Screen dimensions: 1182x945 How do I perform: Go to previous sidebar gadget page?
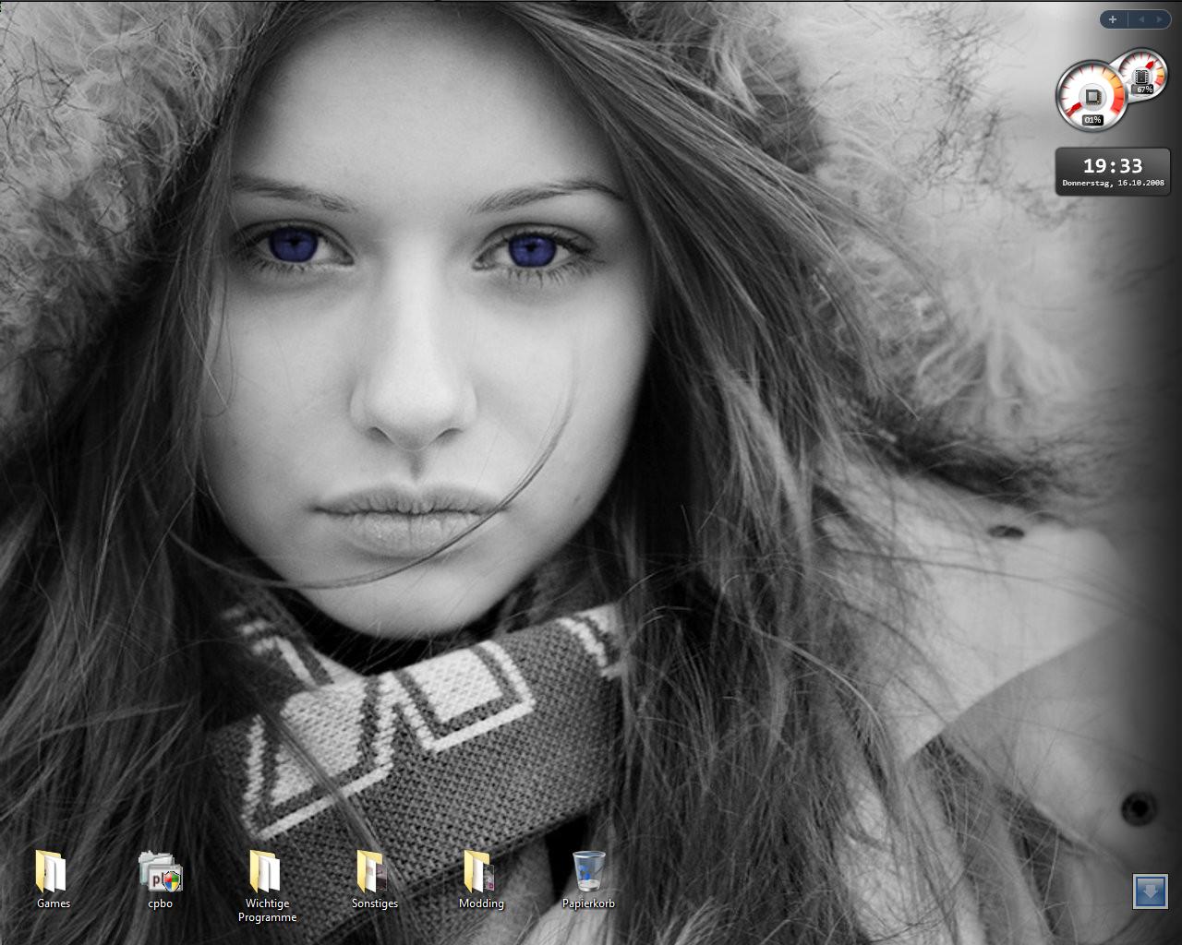[1140, 19]
